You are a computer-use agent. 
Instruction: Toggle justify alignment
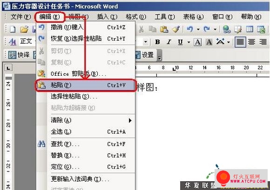(x=240, y=42)
